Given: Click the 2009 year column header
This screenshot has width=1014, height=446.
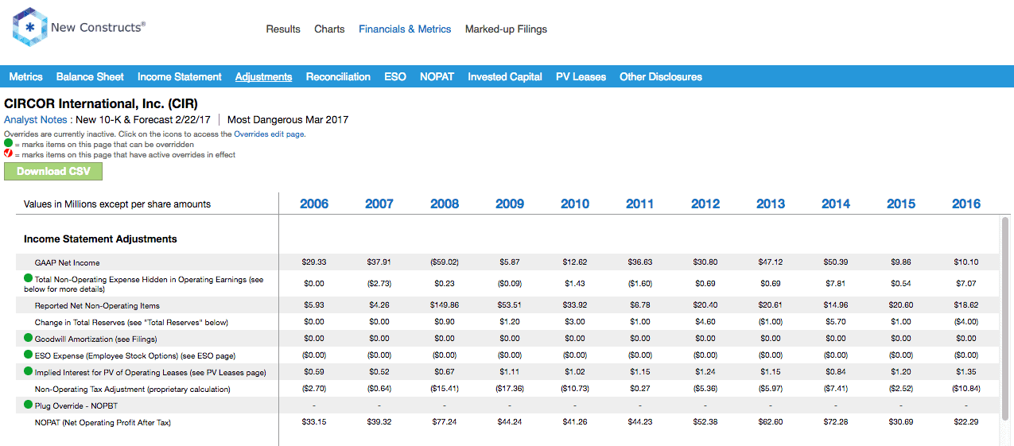Looking at the screenshot, I should (510, 204).
